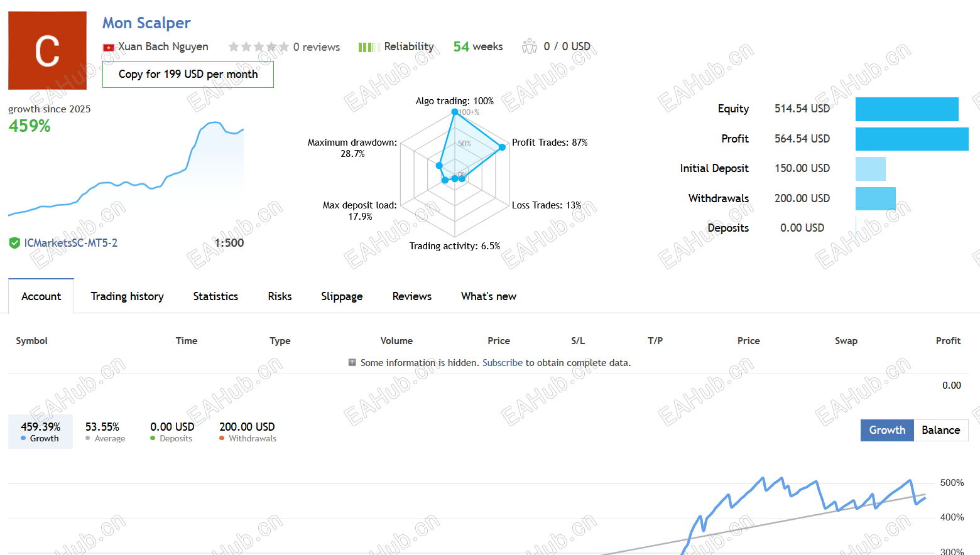Image resolution: width=980 pixels, height=555 pixels.
Task: Toggle the Withdrawals series indicator
Action: click(x=247, y=432)
